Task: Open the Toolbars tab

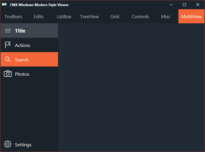Action: pyautogui.click(x=13, y=17)
